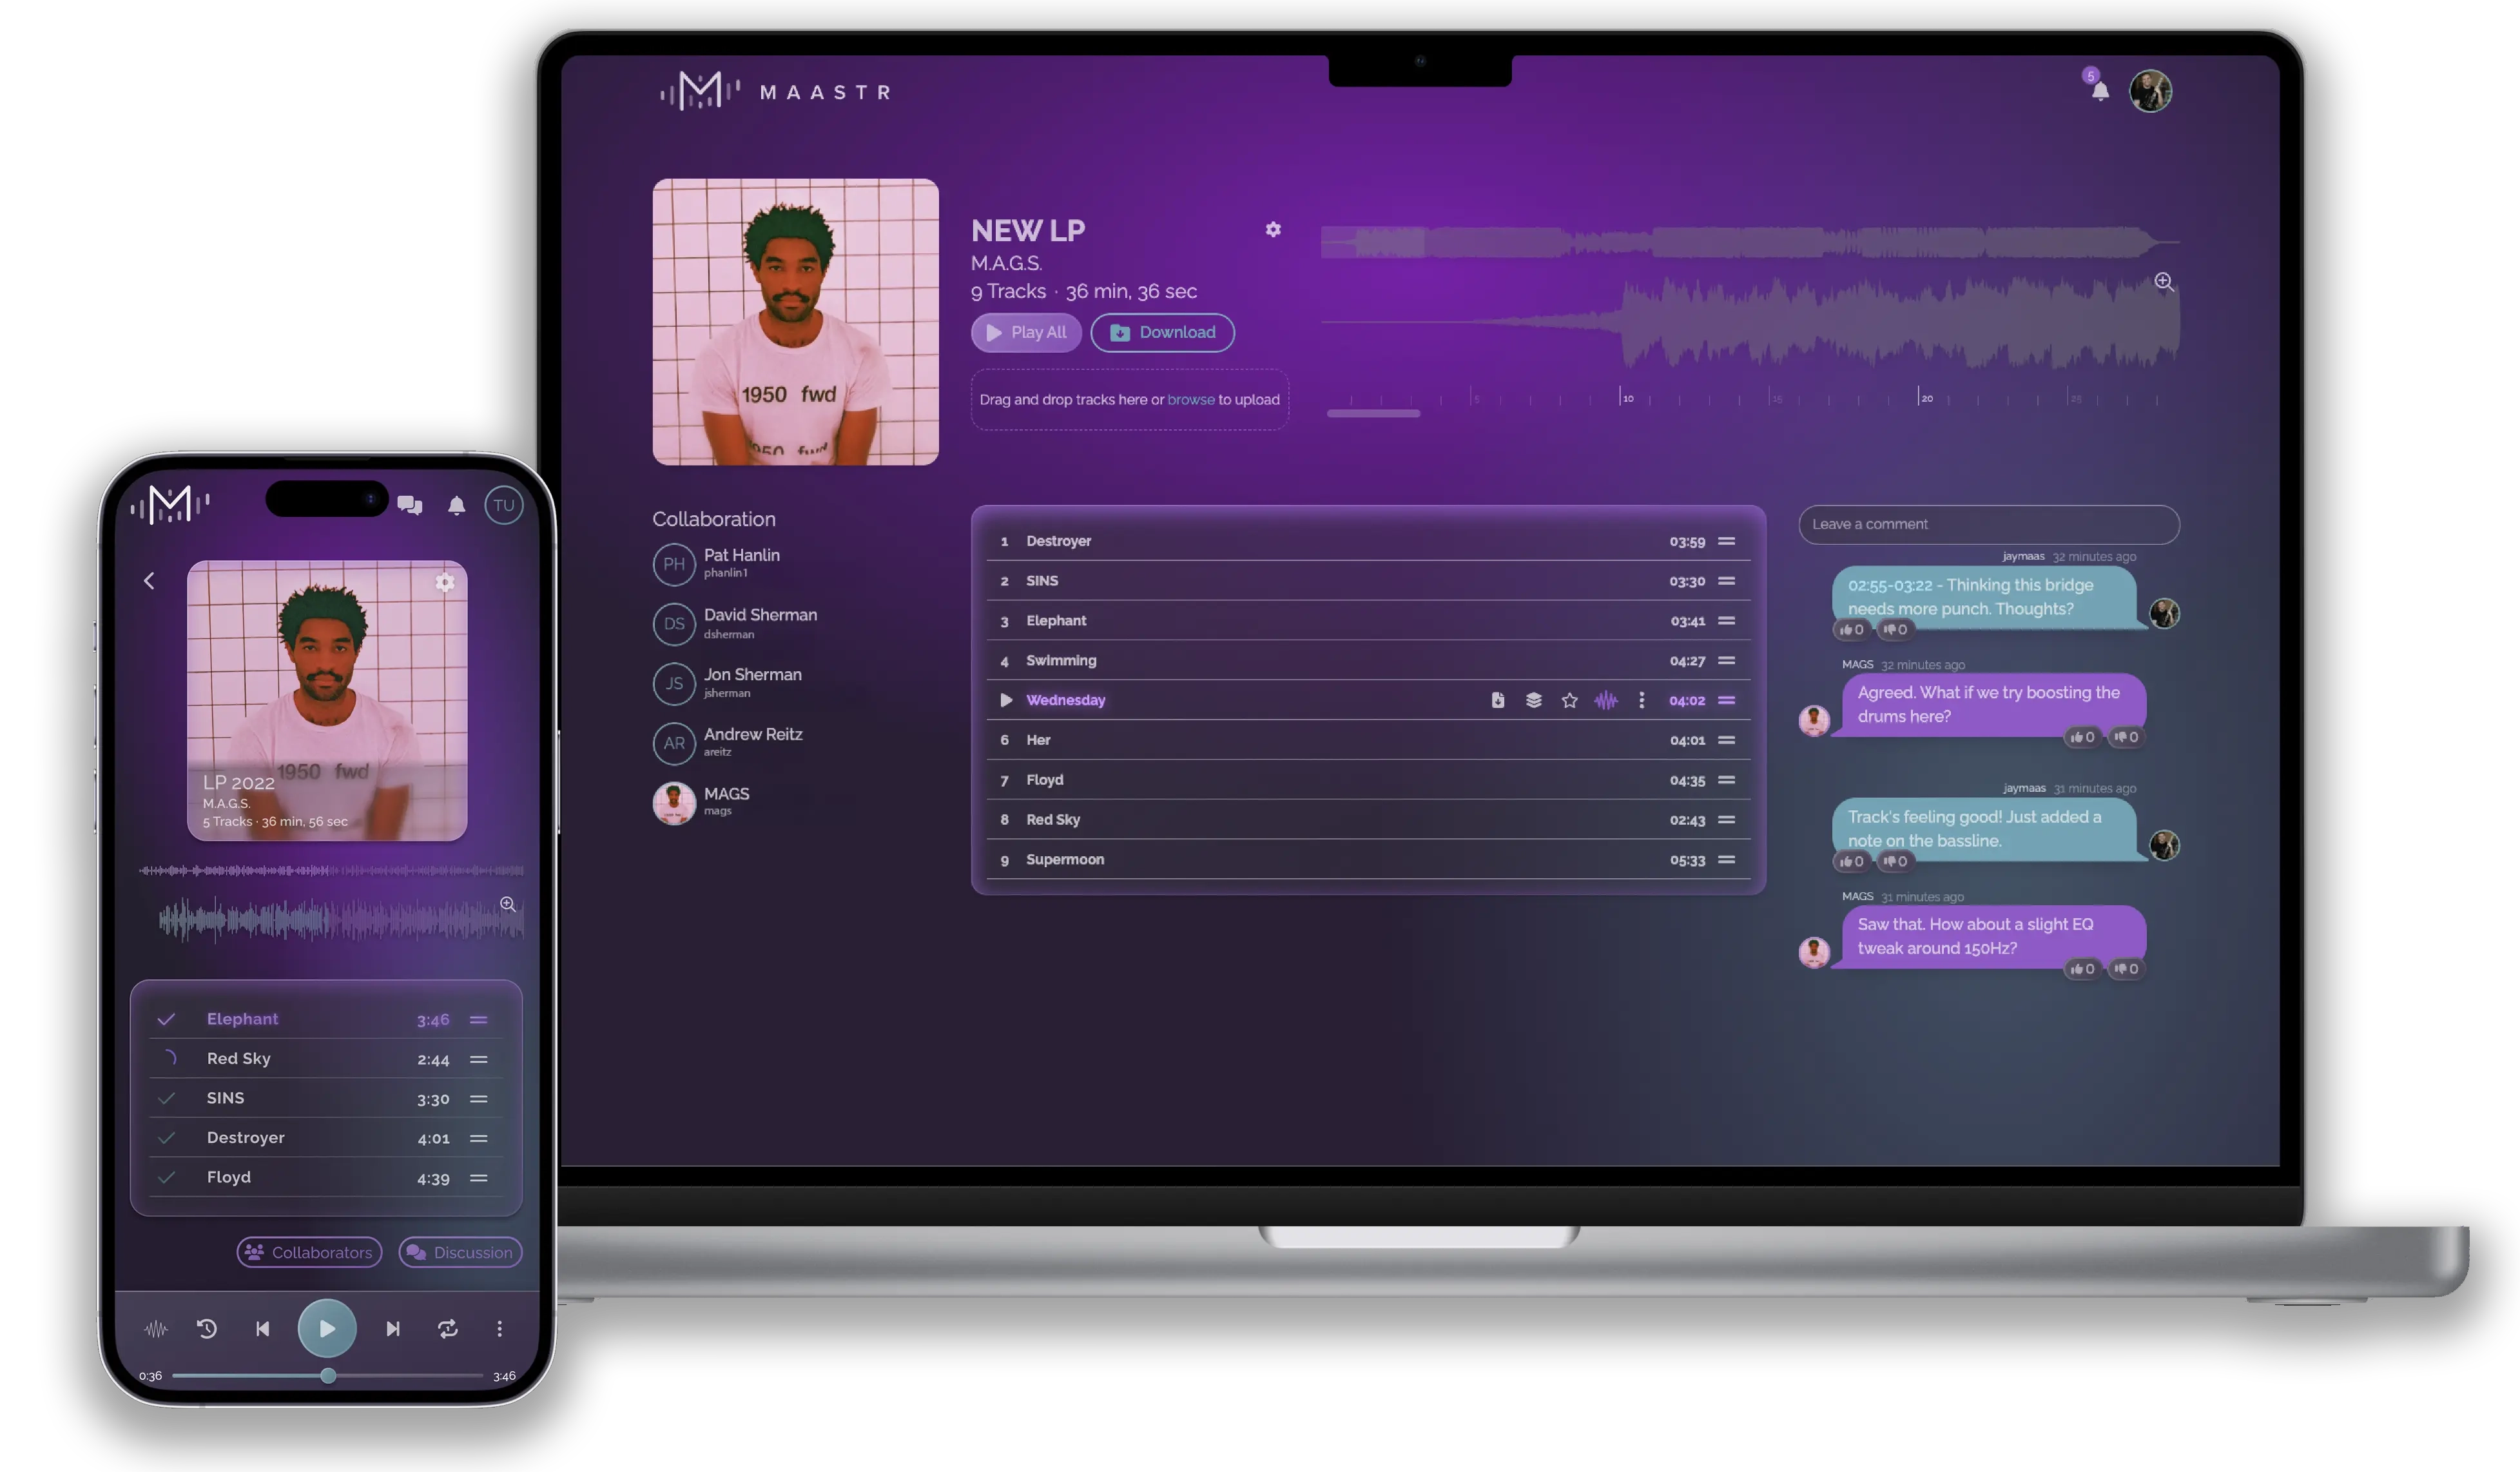Open notifications bell on laptop screen

[2099, 91]
